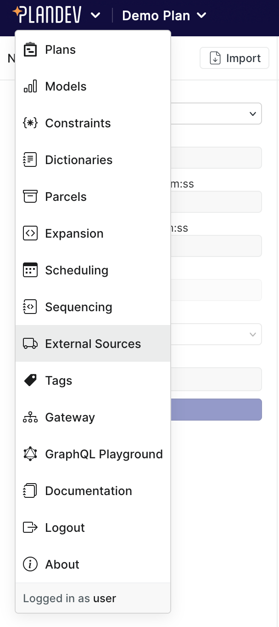Viewport: 279px width, 627px height.
Task: Click the Models bar-chart icon
Action: [30, 86]
